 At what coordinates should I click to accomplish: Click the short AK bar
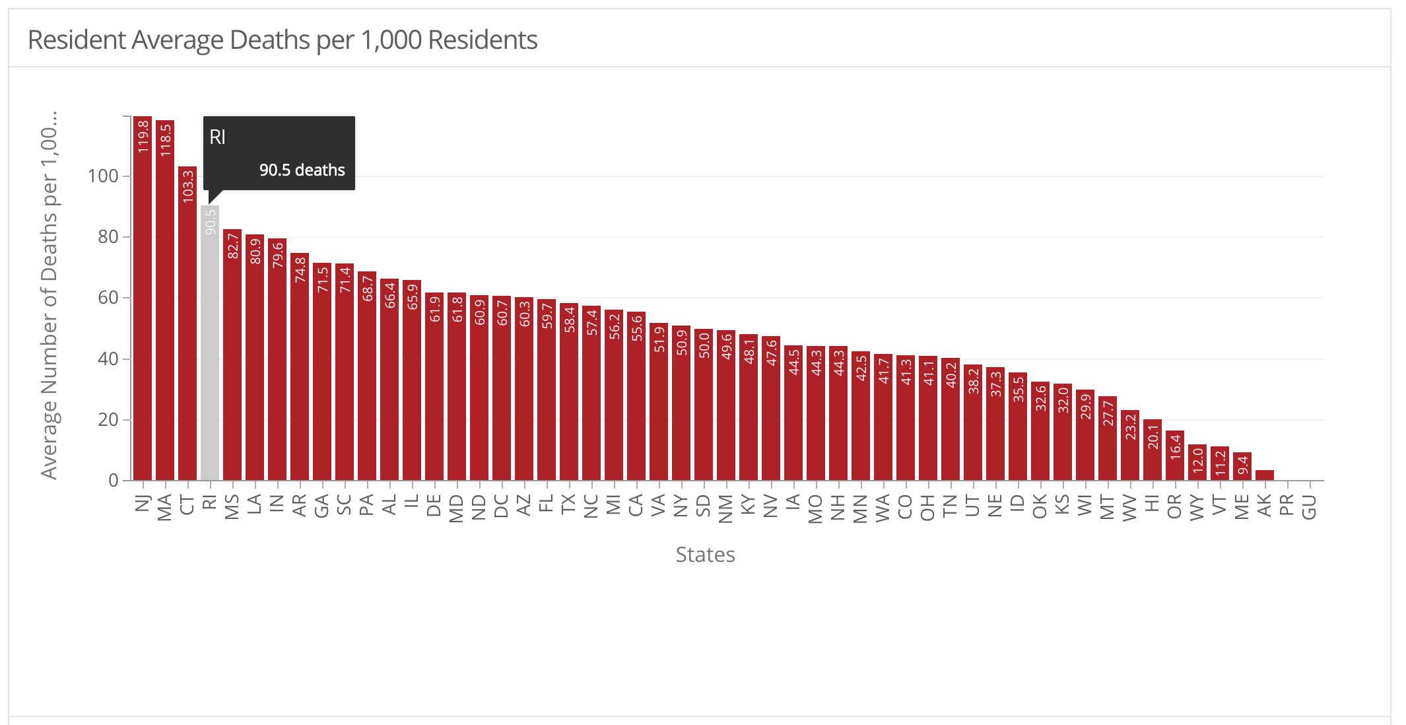pyautogui.click(x=1265, y=475)
